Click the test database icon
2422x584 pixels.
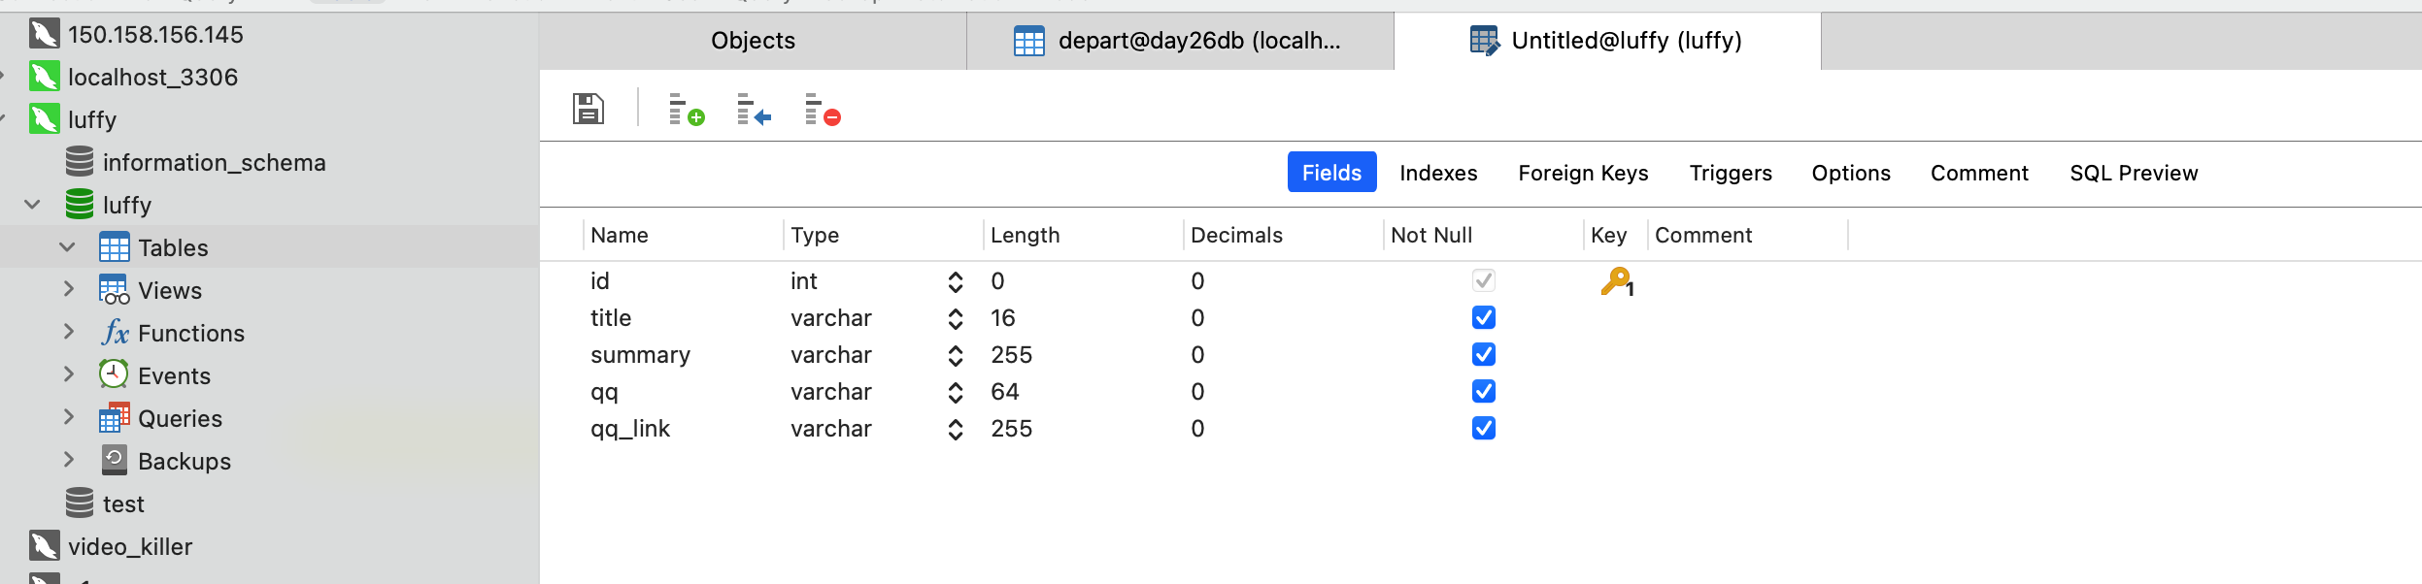pyautogui.click(x=80, y=503)
